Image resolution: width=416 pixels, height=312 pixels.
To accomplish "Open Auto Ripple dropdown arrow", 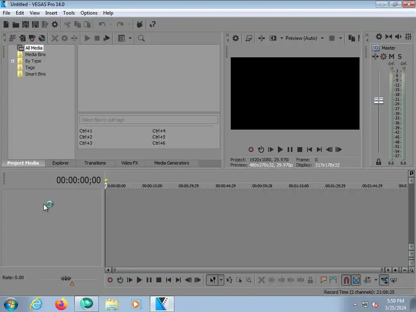I will coord(376,280).
